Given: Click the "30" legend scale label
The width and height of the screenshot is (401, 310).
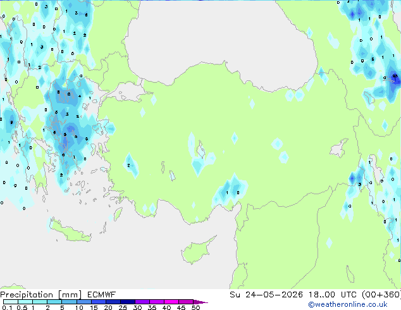Looking at the screenshot, I should pos(137,307).
